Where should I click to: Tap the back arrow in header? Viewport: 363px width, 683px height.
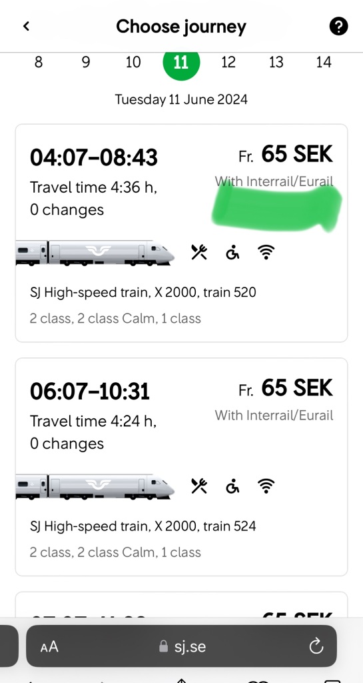click(27, 27)
